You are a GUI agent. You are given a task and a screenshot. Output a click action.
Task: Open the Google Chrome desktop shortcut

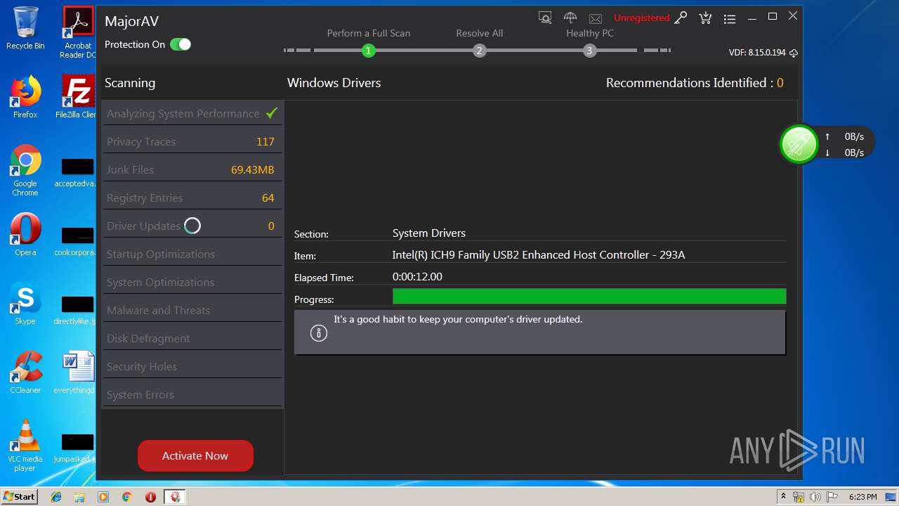(25, 171)
